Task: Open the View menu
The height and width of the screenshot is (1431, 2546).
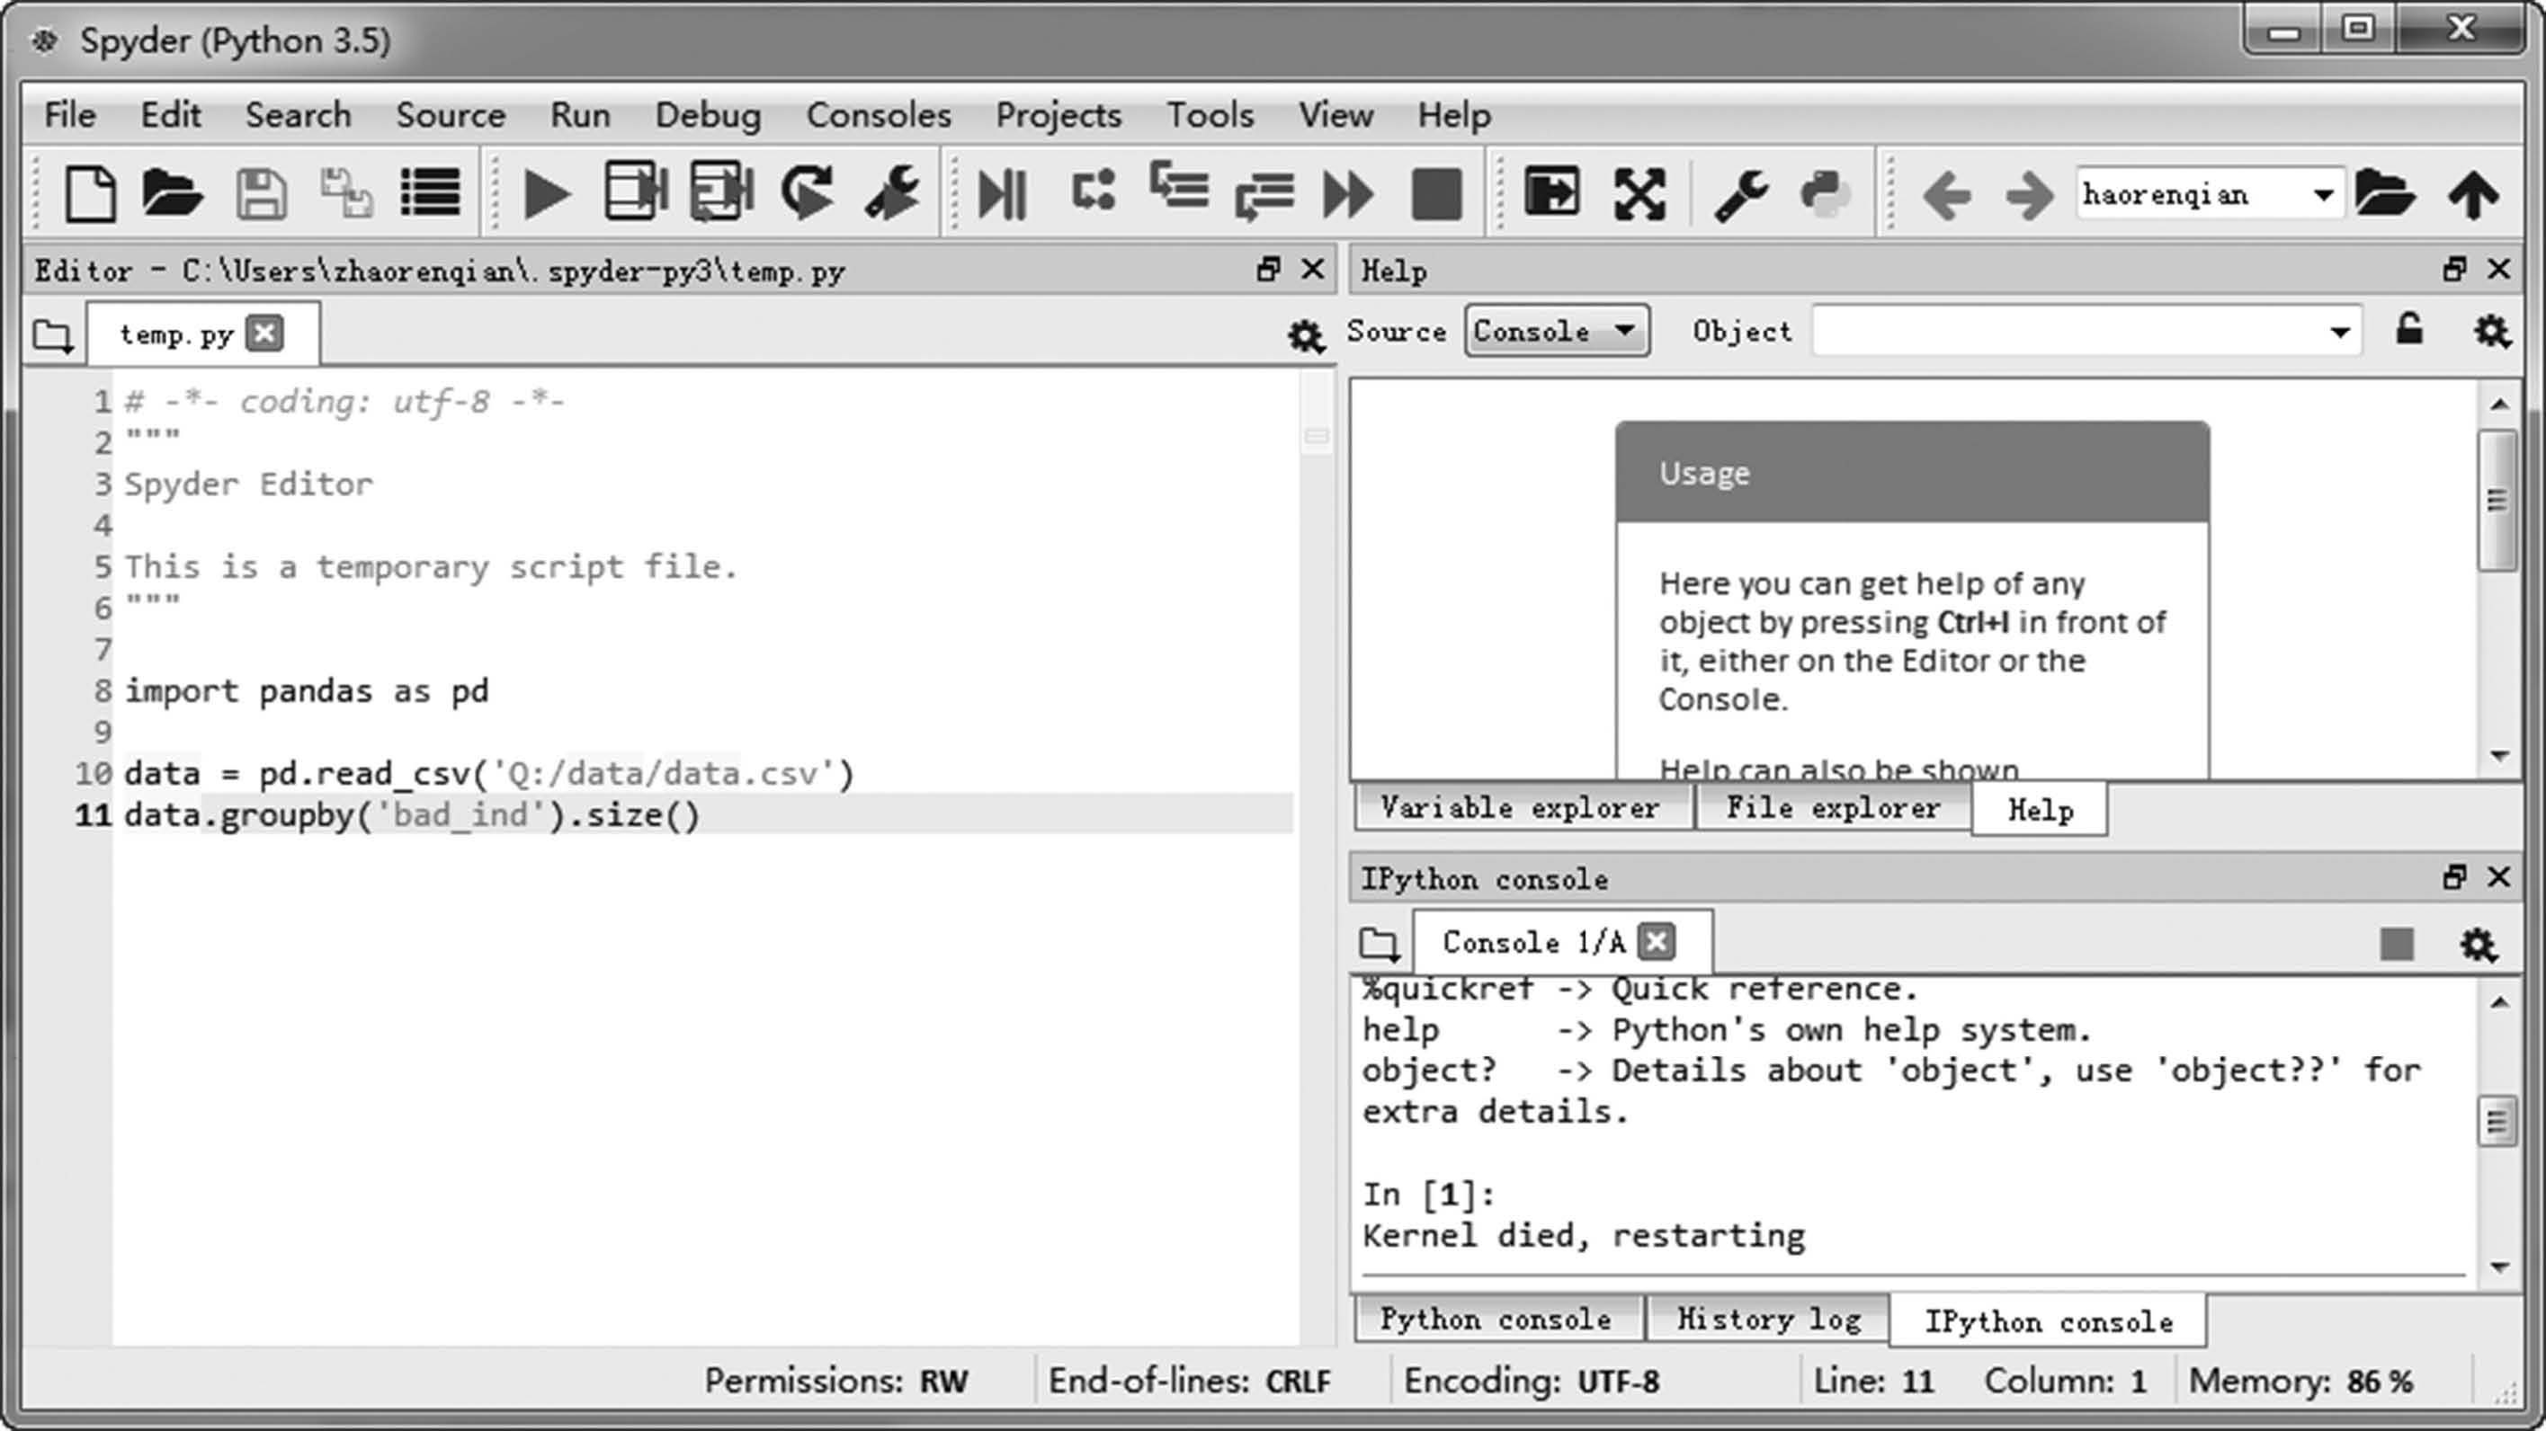Action: click(1336, 114)
